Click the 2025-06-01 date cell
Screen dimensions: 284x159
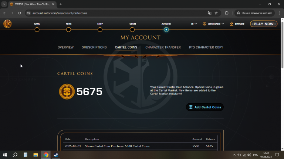[73, 146]
